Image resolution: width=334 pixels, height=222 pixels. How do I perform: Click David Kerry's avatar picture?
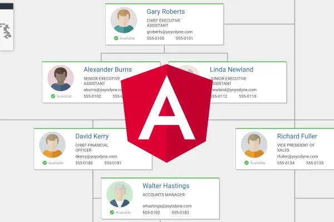[x=52, y=145]
